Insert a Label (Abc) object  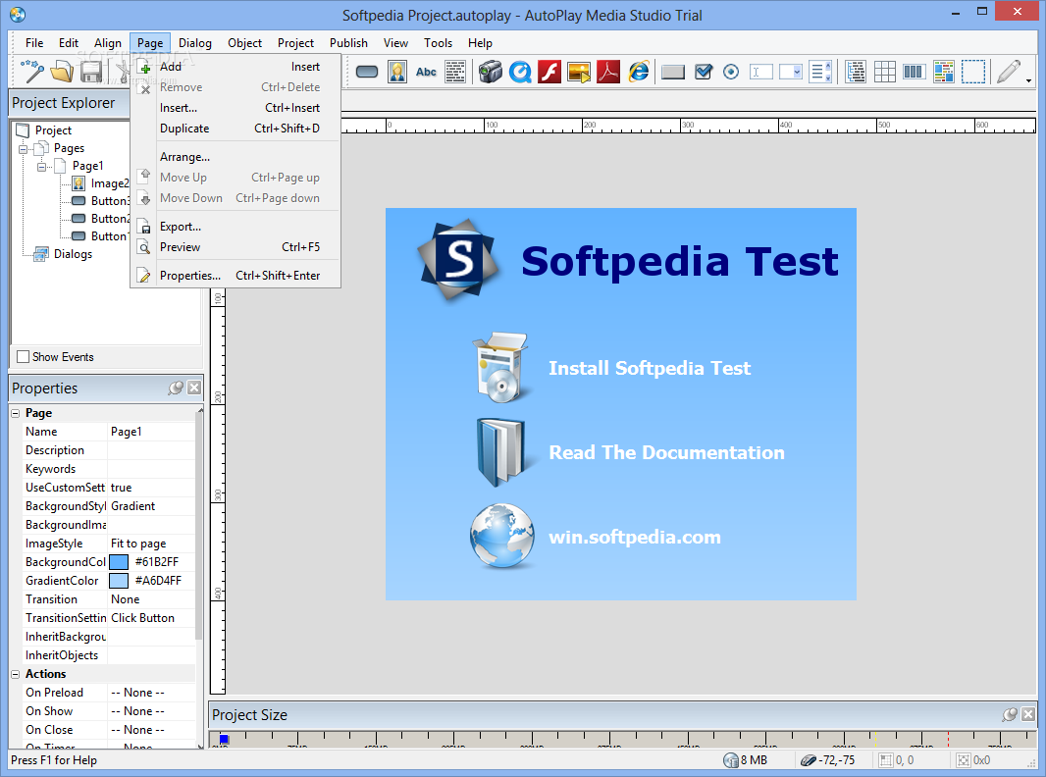pyautogui.click(x=426, y=72)
